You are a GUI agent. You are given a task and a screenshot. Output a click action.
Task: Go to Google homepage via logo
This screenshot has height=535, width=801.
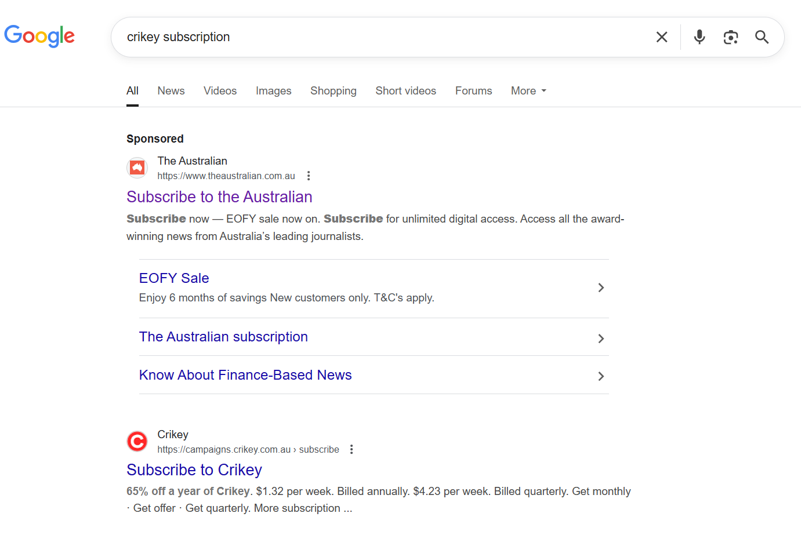(39, 36)
